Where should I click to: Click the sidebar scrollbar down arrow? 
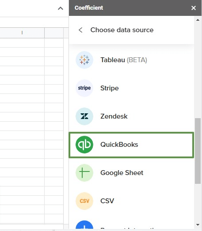pos(198,225)
